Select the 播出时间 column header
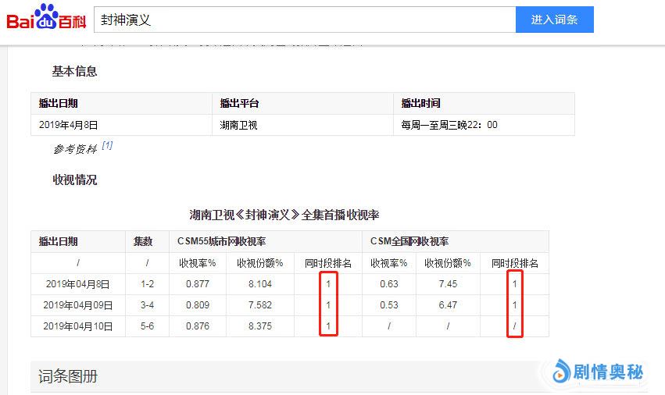Viewport: 665px width, 395px height. (420, 103)
